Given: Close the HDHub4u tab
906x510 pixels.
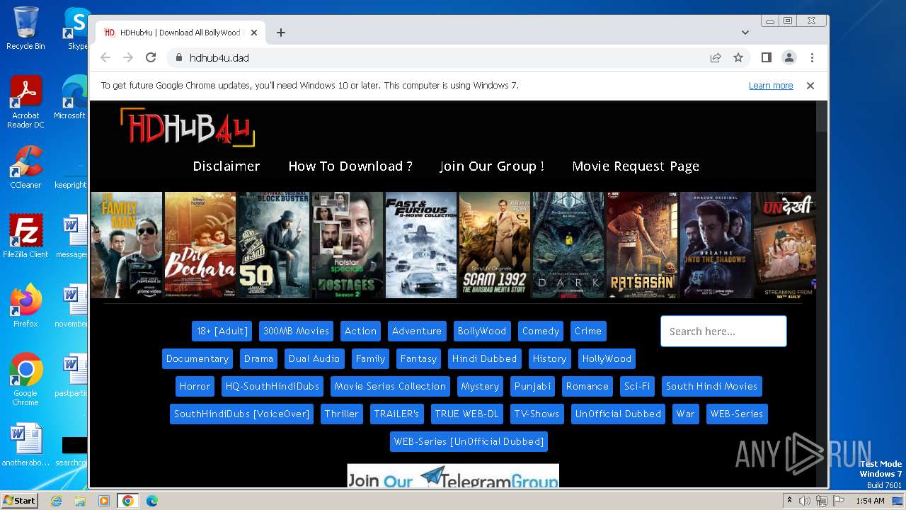Looking at the screenshot, I should pos(254,33).
